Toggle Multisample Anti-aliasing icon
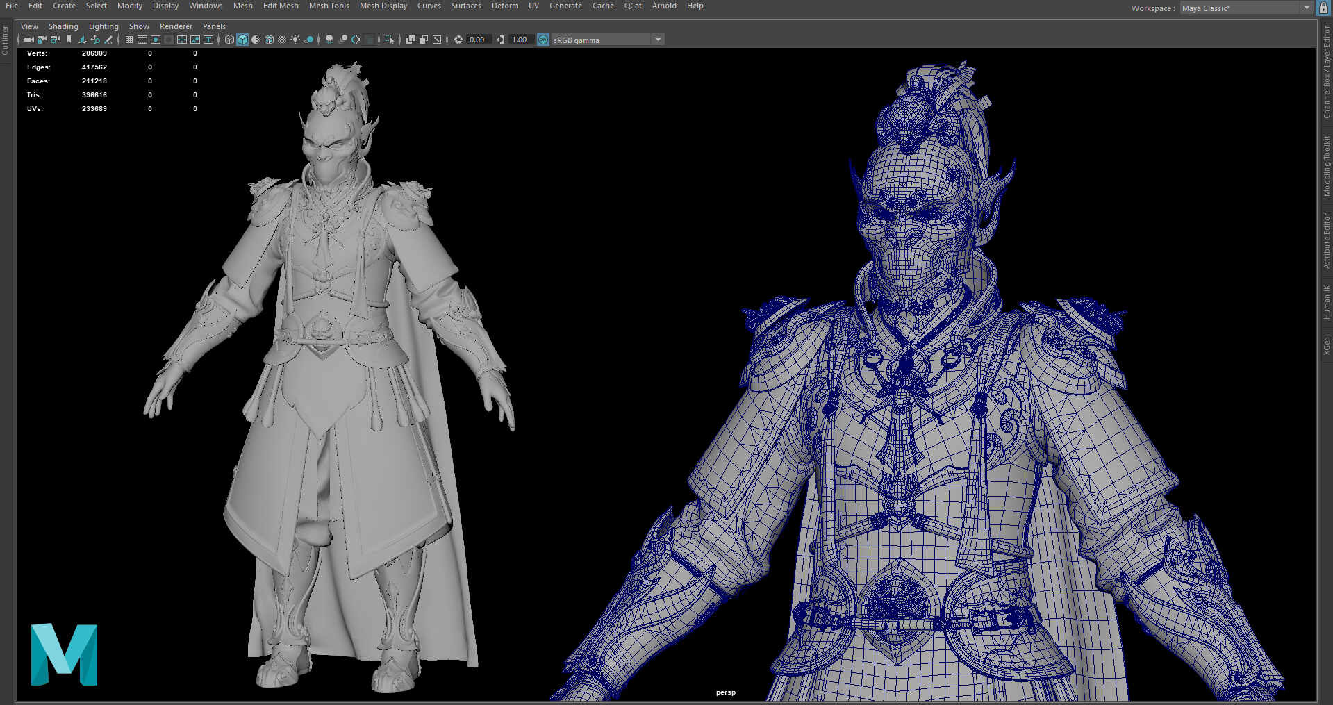This screenshot has width=1333, height=705. (x=356, y=40)
